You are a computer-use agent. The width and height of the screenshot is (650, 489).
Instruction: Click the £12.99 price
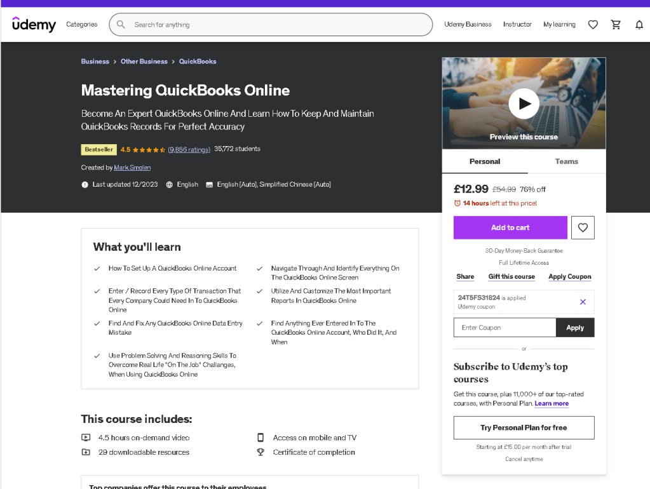pos(471,189)
